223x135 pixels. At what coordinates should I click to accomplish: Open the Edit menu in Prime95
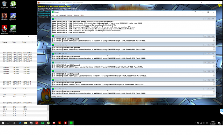pyautogui.click(x=57, y=15)
